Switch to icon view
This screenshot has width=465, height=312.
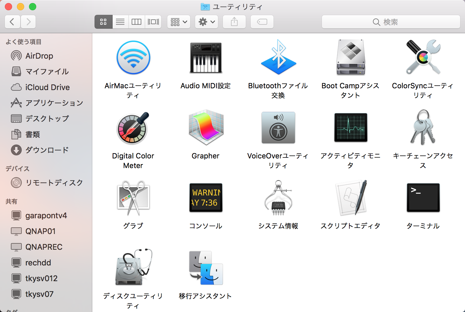pyautogui.click(x=104, y=22)
